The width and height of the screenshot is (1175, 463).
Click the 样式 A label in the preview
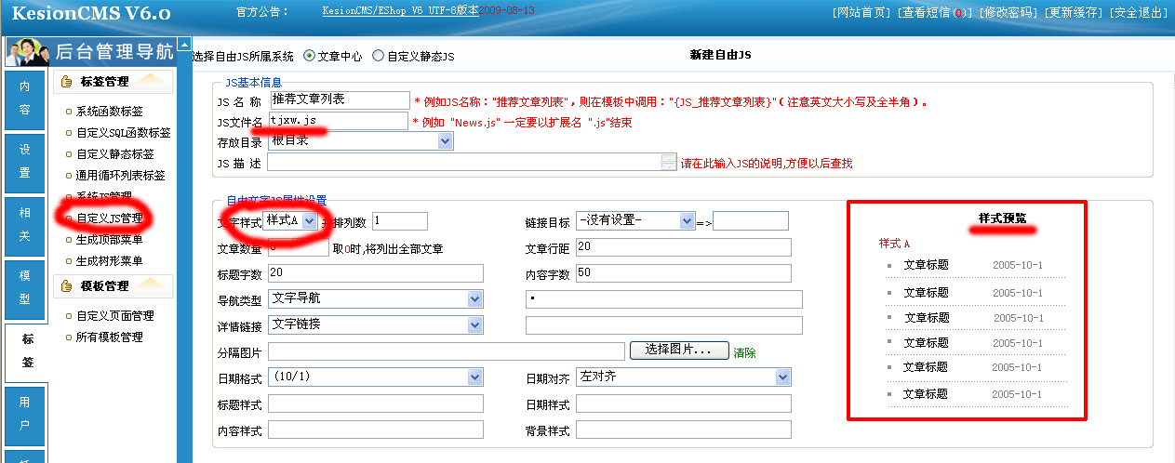pos(894,244)
